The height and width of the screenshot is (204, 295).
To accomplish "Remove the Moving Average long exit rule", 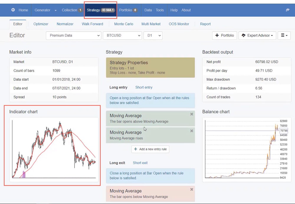I will [191, 189].
